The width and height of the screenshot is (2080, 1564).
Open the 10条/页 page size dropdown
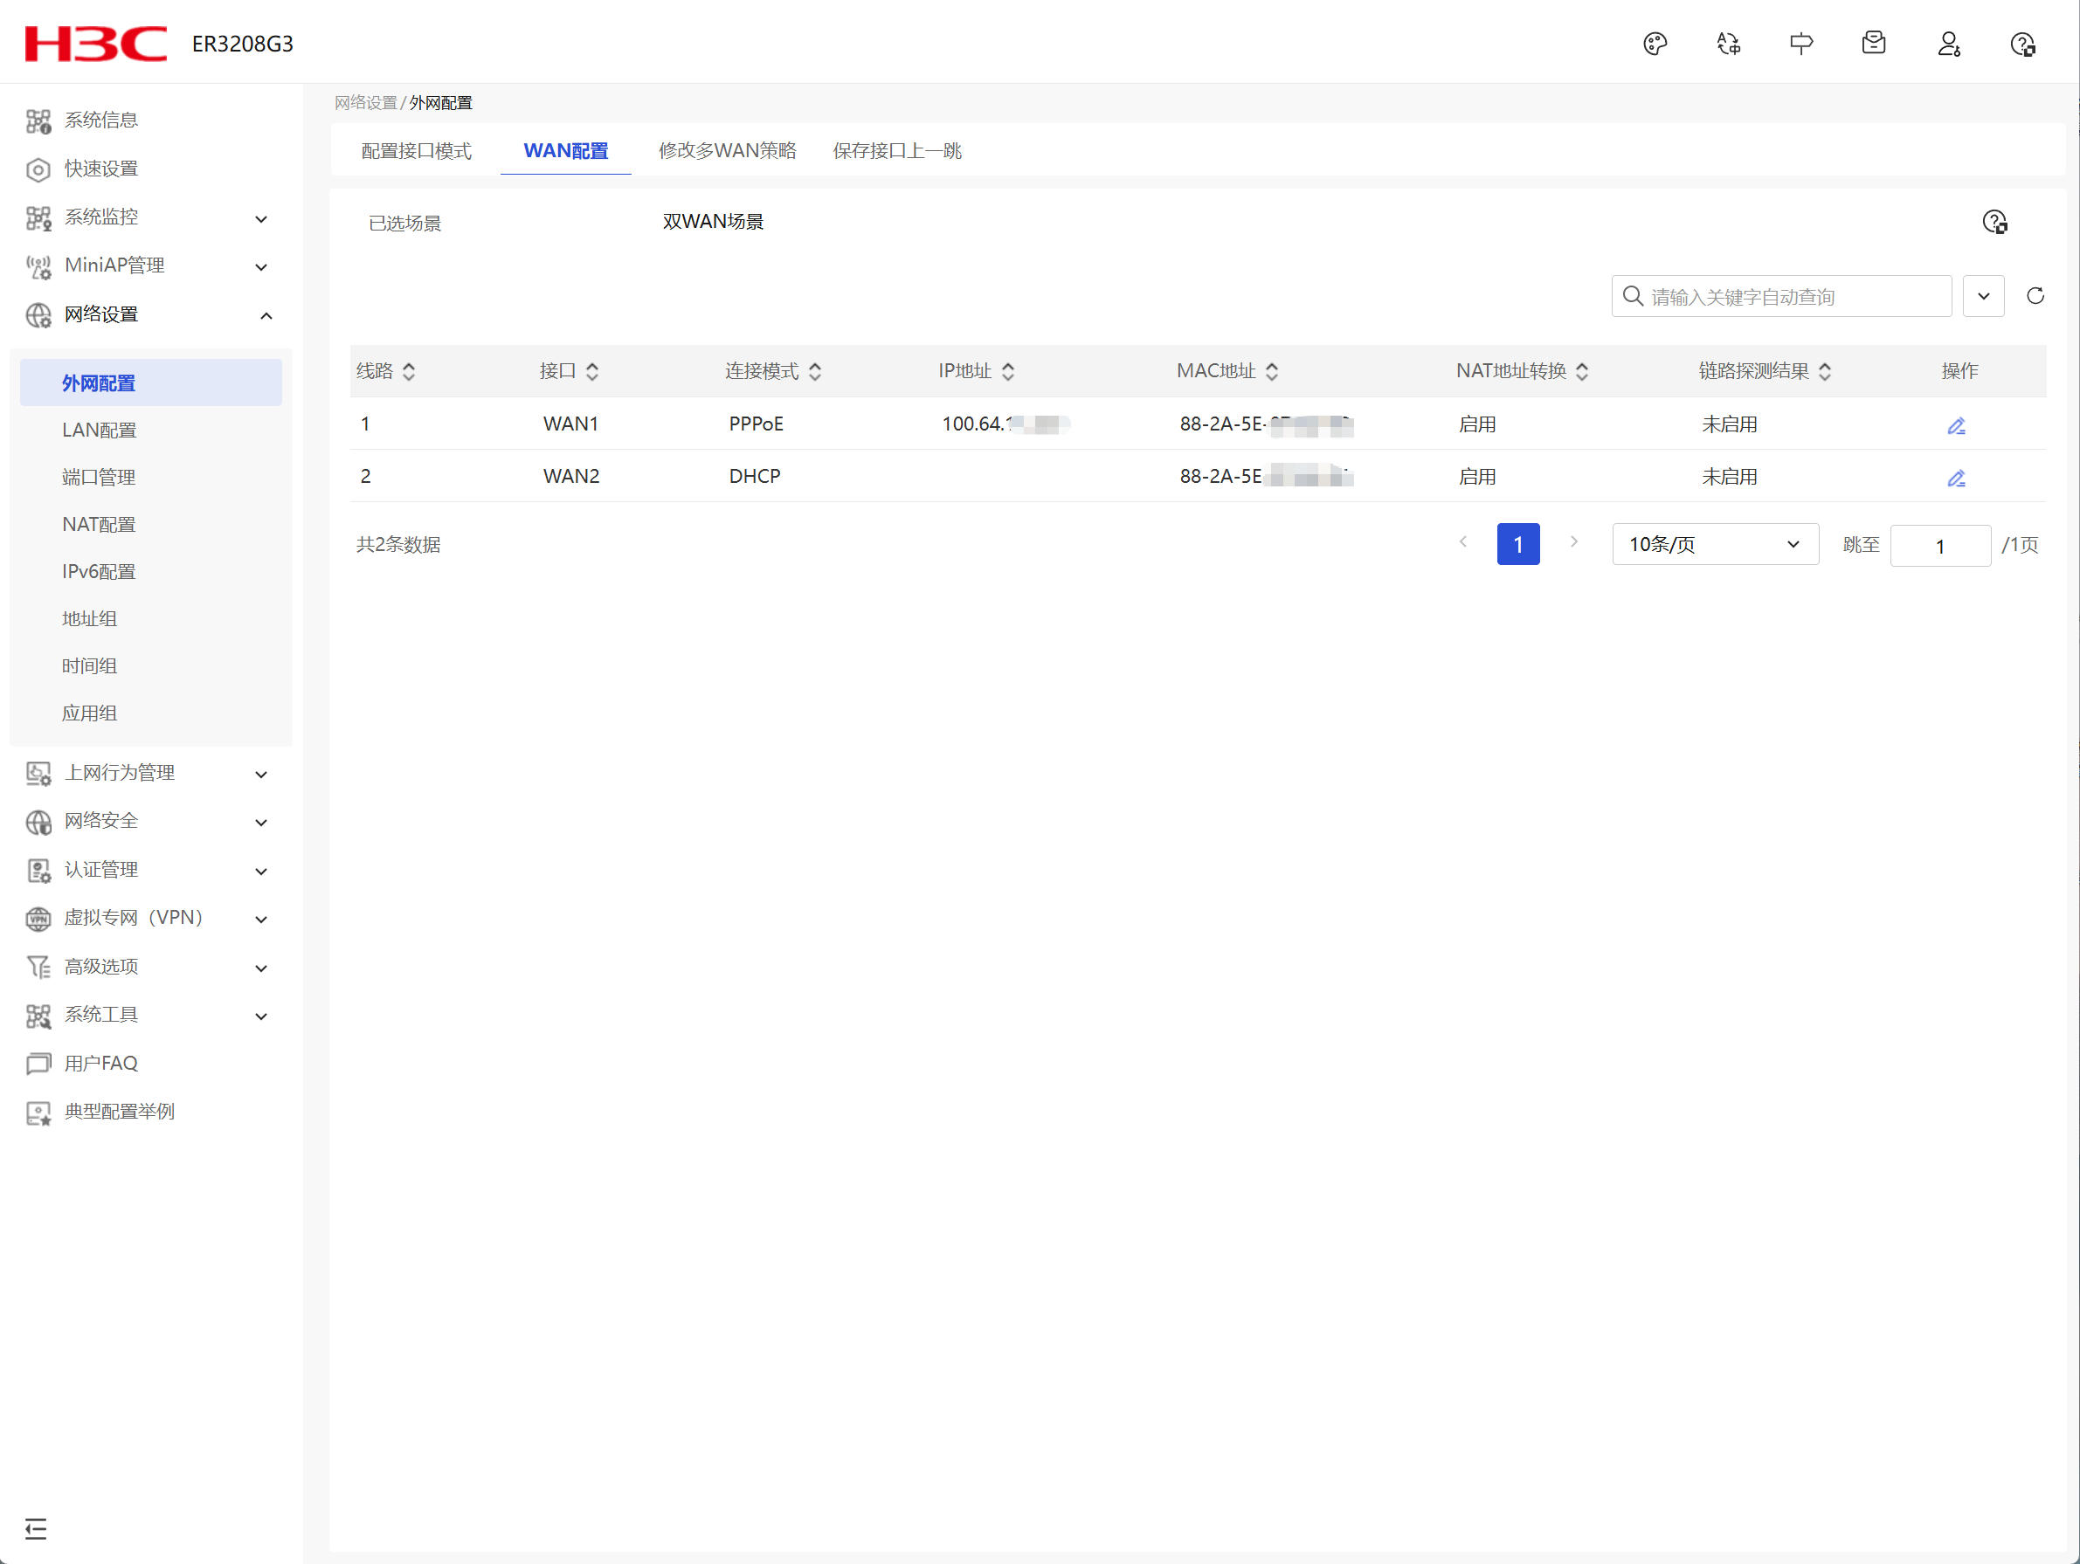click(x=1714, y=544)
